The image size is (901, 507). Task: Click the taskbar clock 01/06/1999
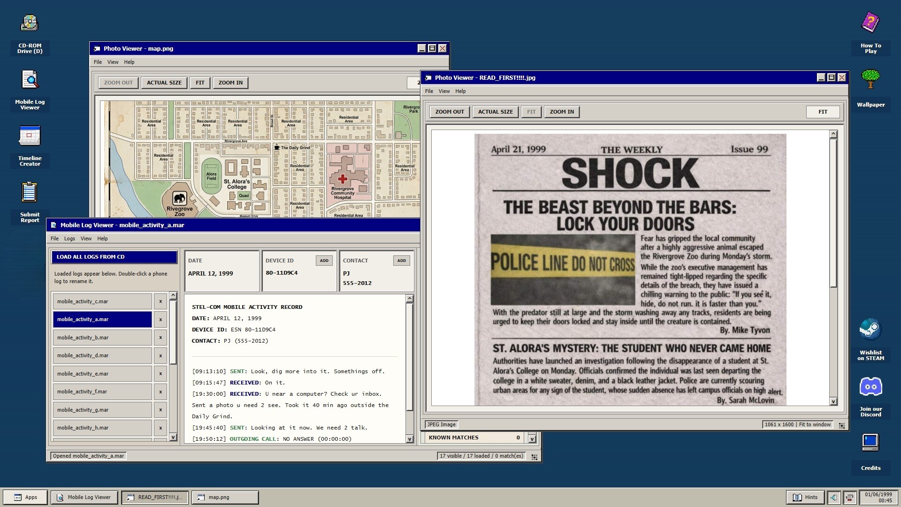(x=878, y=497)
